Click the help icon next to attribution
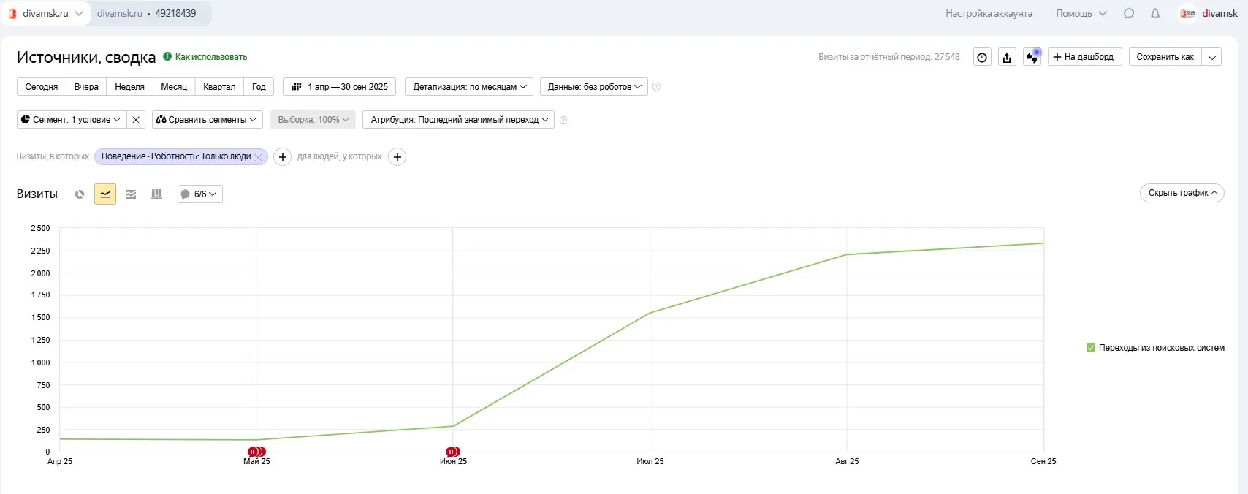Image resolution: width=1248 pixels, height=494 pixels. (563, 120)
